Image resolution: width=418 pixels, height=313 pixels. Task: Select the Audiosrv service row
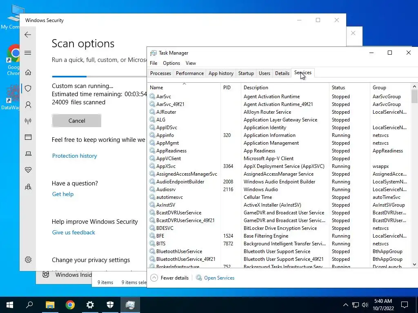280,190
